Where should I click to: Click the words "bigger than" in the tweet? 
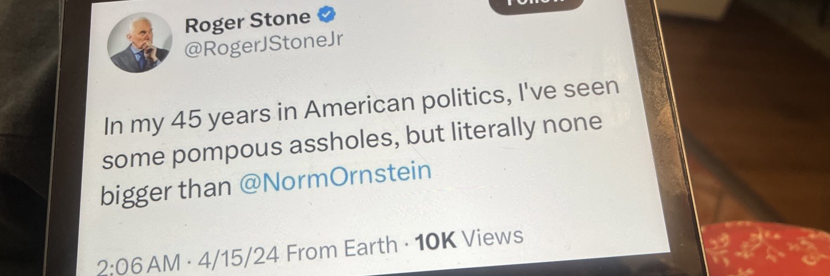coord(165,192)
